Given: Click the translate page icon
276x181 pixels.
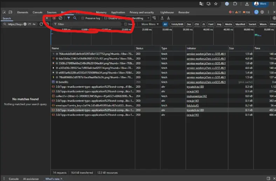Looking at the screenshot, I should pos(201,4).
